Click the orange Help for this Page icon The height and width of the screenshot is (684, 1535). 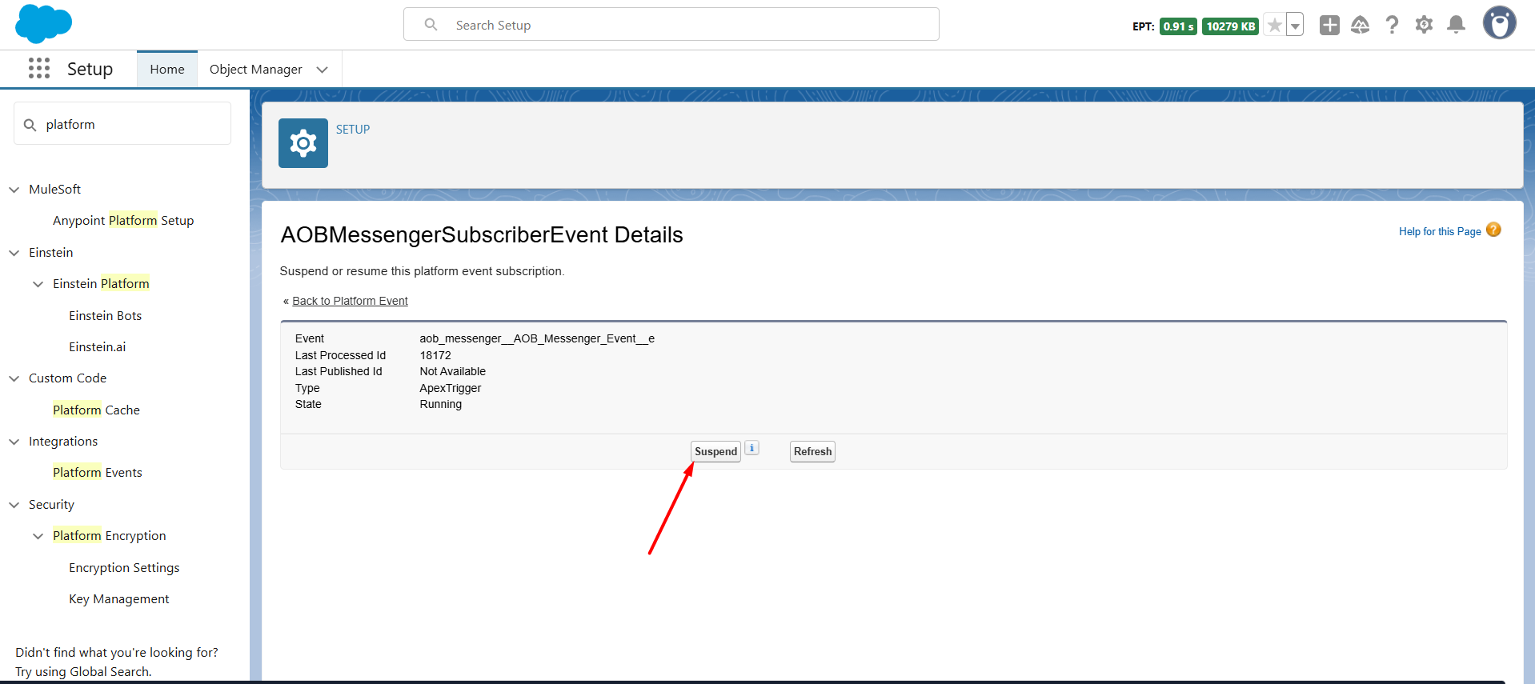(x=1493, y=230)
